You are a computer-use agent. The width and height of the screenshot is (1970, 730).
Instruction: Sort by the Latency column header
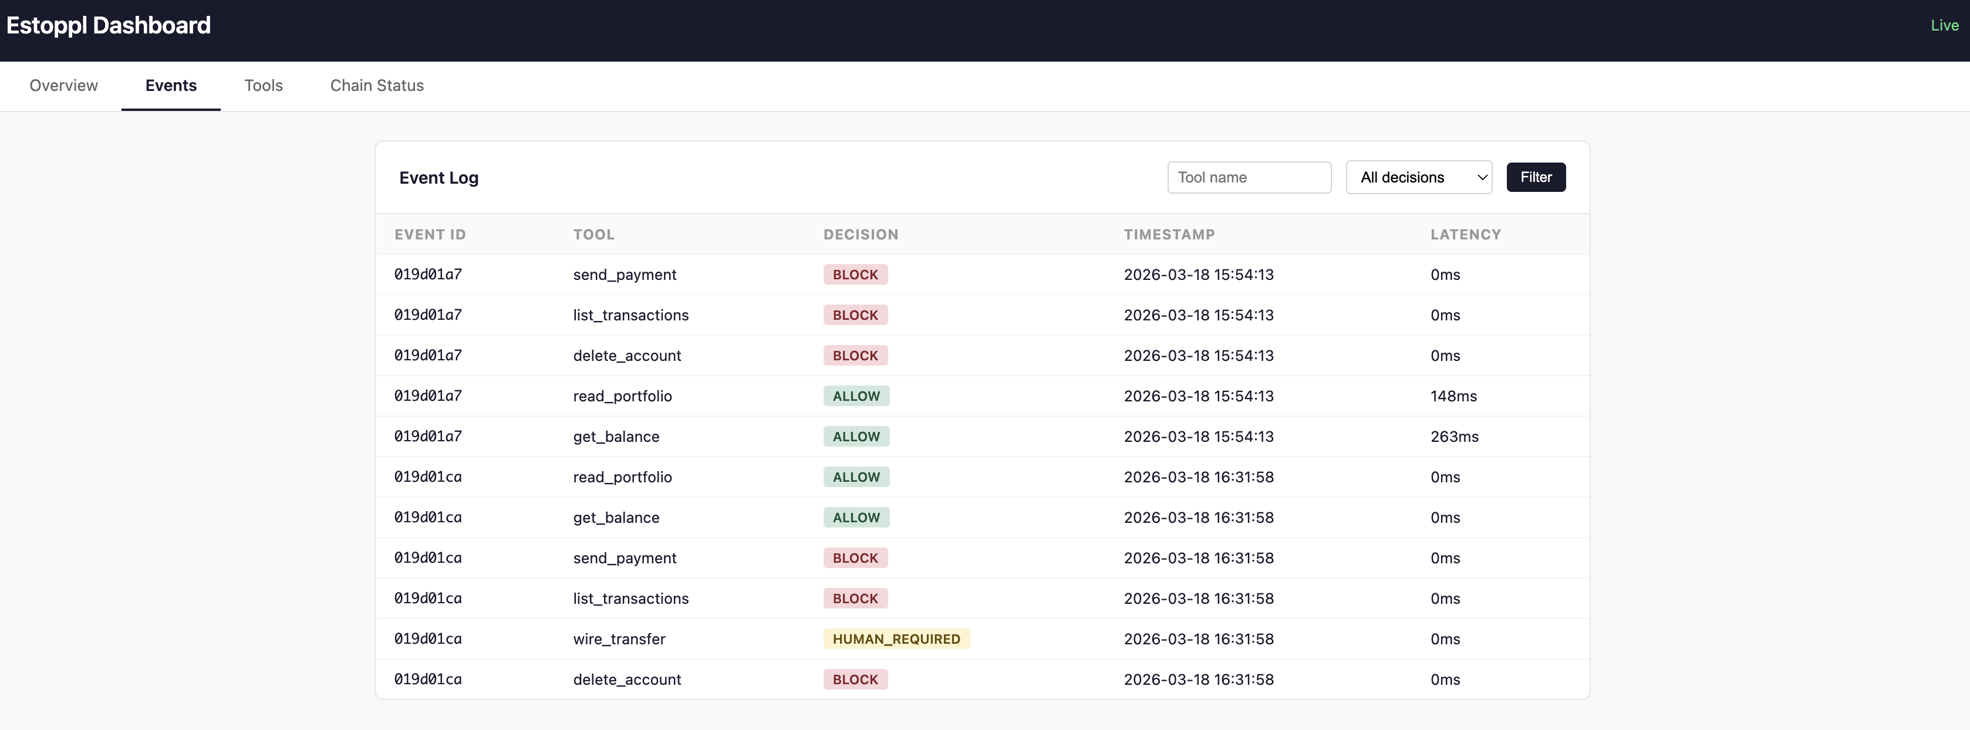pos(1465,234)
